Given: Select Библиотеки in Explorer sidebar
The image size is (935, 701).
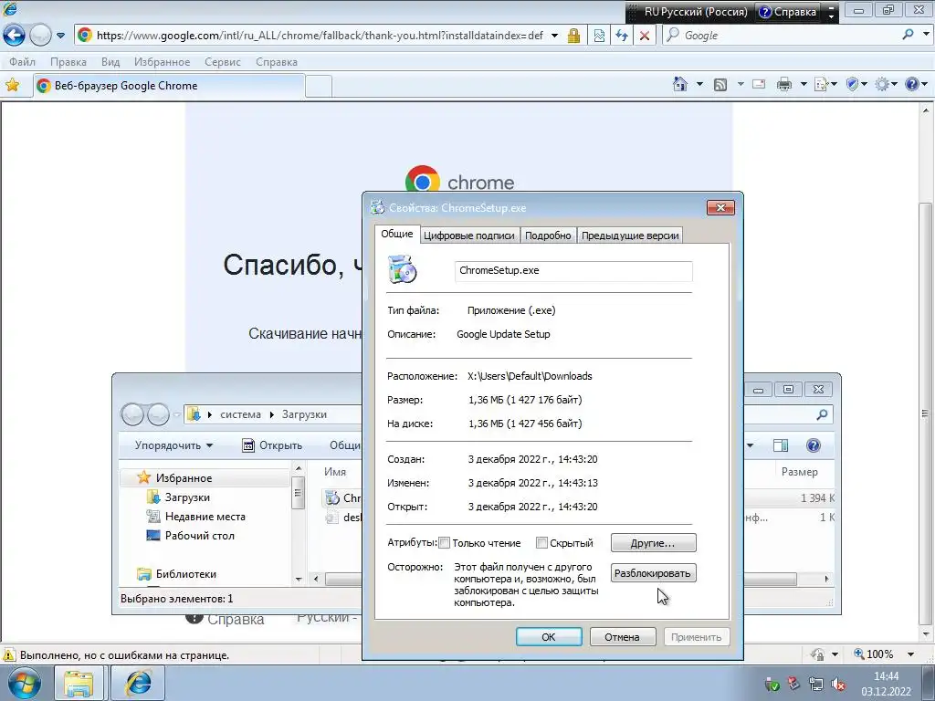Looking at the screenshot, I should 186,574.
